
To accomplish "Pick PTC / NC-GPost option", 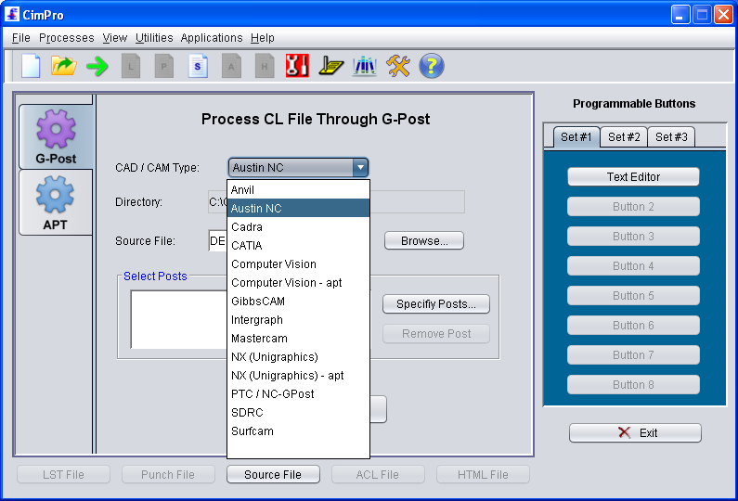I will [298, 393].
